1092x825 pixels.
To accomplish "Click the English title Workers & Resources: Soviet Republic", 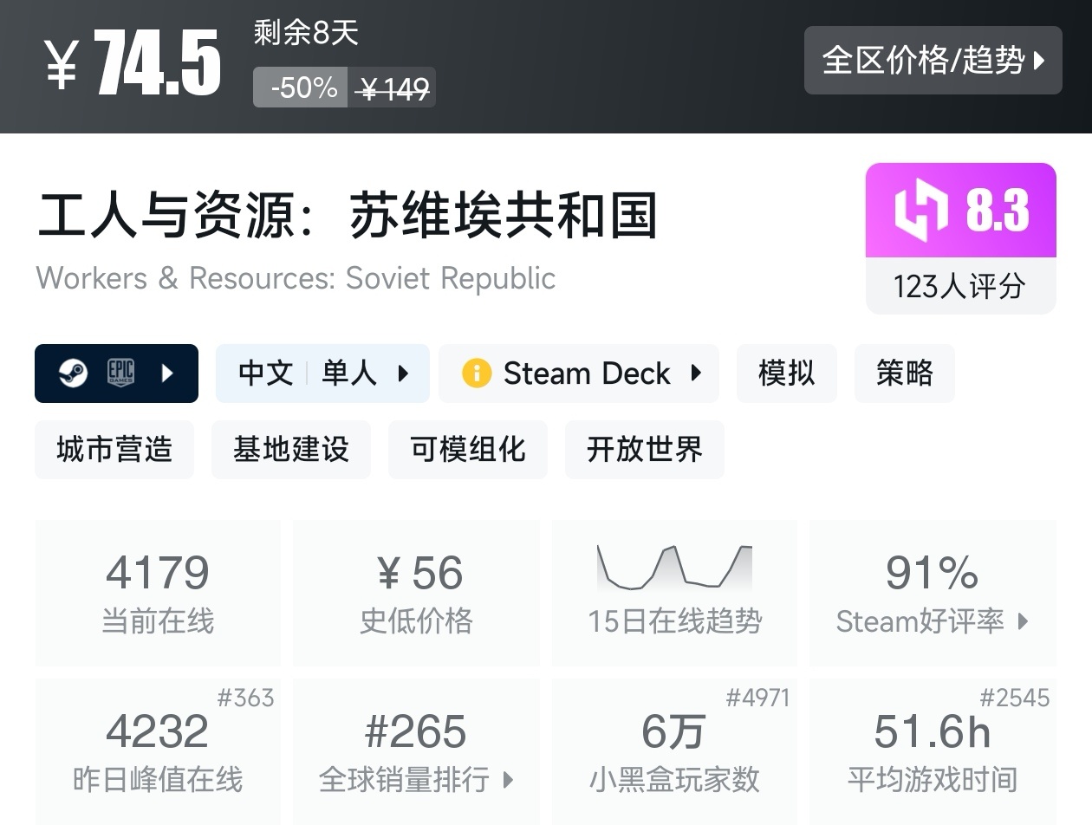I will point(296,278).
